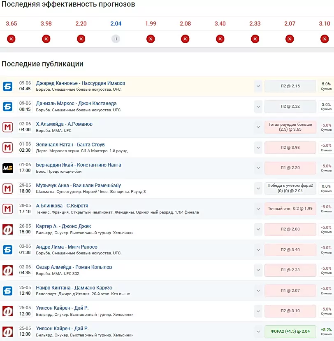Image resolution: width=334 pixels, height=341 pixels.
Task: Expand the Музычук Анна row chevron
Action: 258,188
